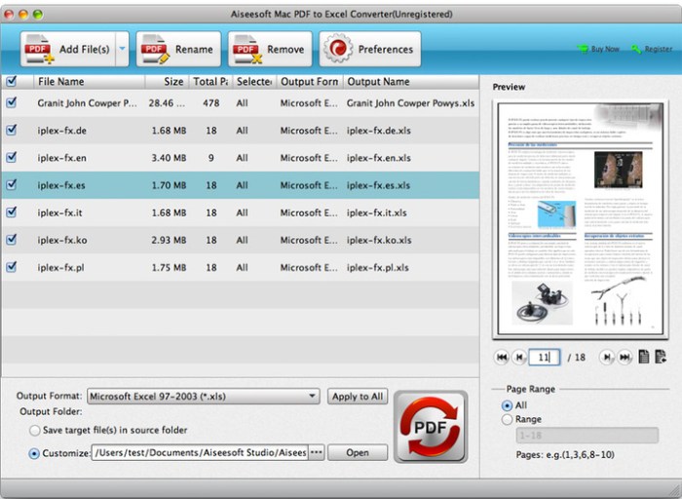The height and width of the screenshot is (499, 682).
Task: Select the iplex-fx.pl file name
Action: tap(60, 268)
